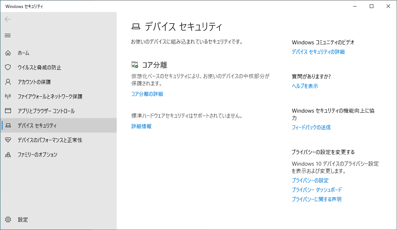This screenshot has width=397, height=230.
Task: Open アプリとブラウザー コントロール section
Action: [x=59, y=111]
